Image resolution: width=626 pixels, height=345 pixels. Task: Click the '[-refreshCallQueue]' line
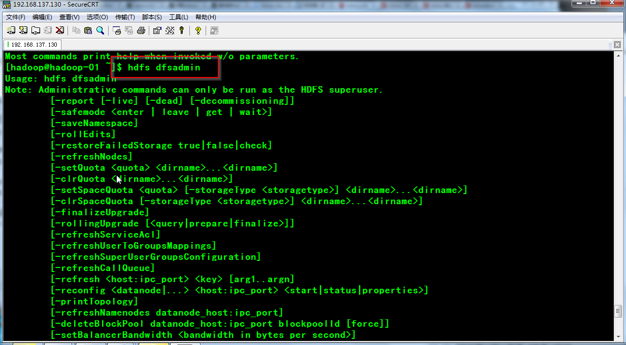click(103, 268)
